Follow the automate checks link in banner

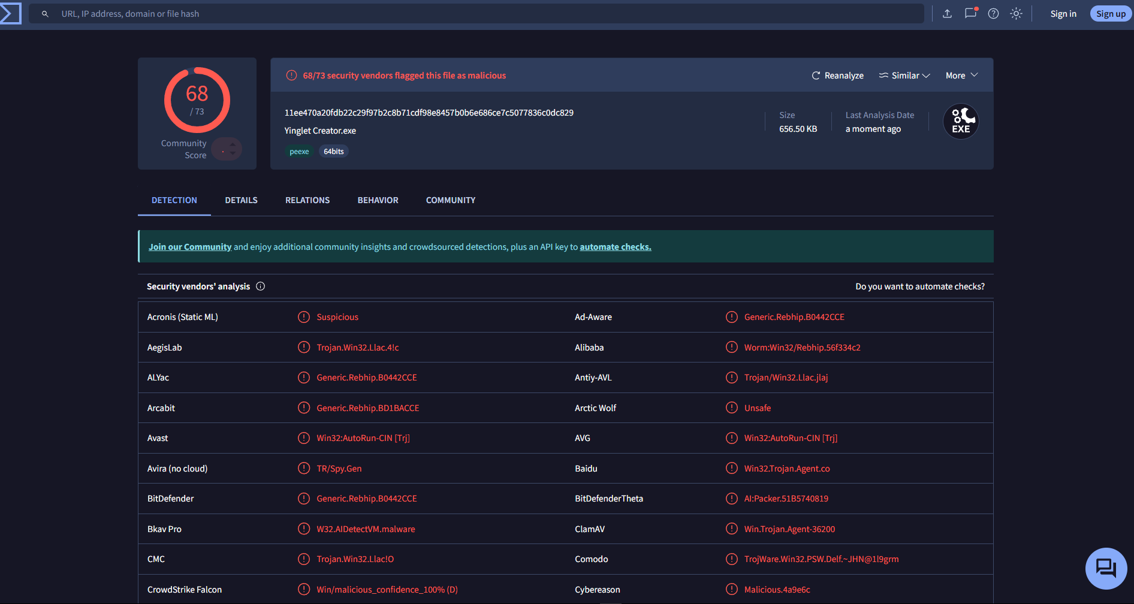(616, 247)
